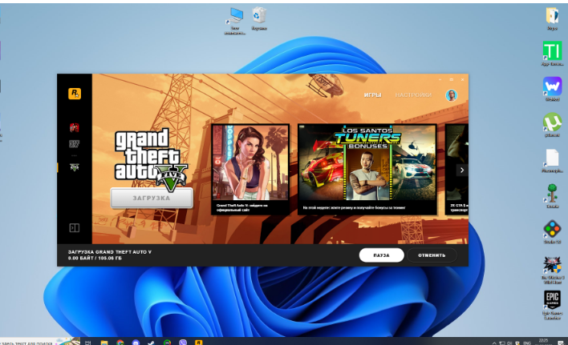Open the user profile avatar
This screenshot has width=568, height=345.
coord(451,95)
